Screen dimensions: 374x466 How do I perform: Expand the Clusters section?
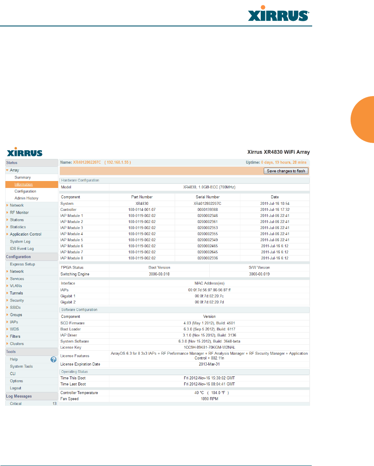pyautogui.click(x=7, y=343)
